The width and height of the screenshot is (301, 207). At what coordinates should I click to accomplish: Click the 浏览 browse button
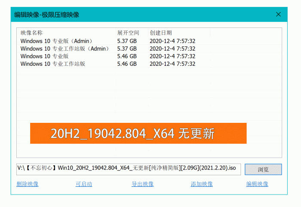[263, 169]
